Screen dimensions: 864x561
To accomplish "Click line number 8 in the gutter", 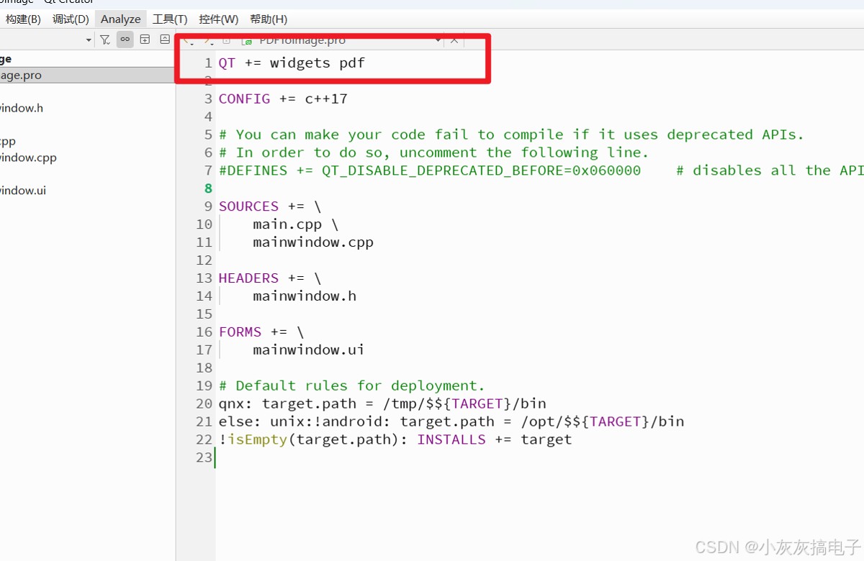I will click(x=208, y=188).
